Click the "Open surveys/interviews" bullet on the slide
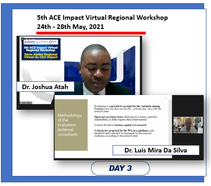Viewport: 211px width, 186px height. [x=125, y=118]
